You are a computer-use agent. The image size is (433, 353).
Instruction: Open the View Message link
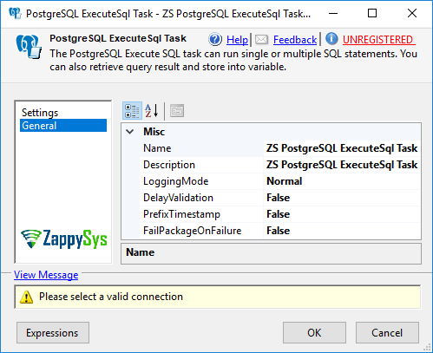coord(46,275)
